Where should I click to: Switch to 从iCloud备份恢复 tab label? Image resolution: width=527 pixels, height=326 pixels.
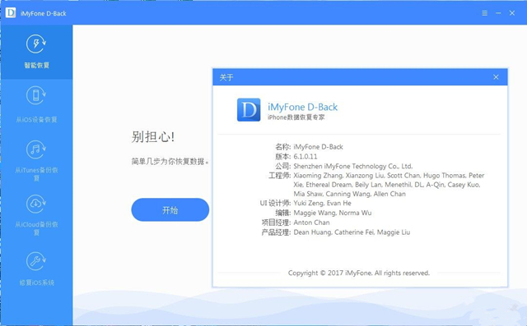(x=36, y=228)
